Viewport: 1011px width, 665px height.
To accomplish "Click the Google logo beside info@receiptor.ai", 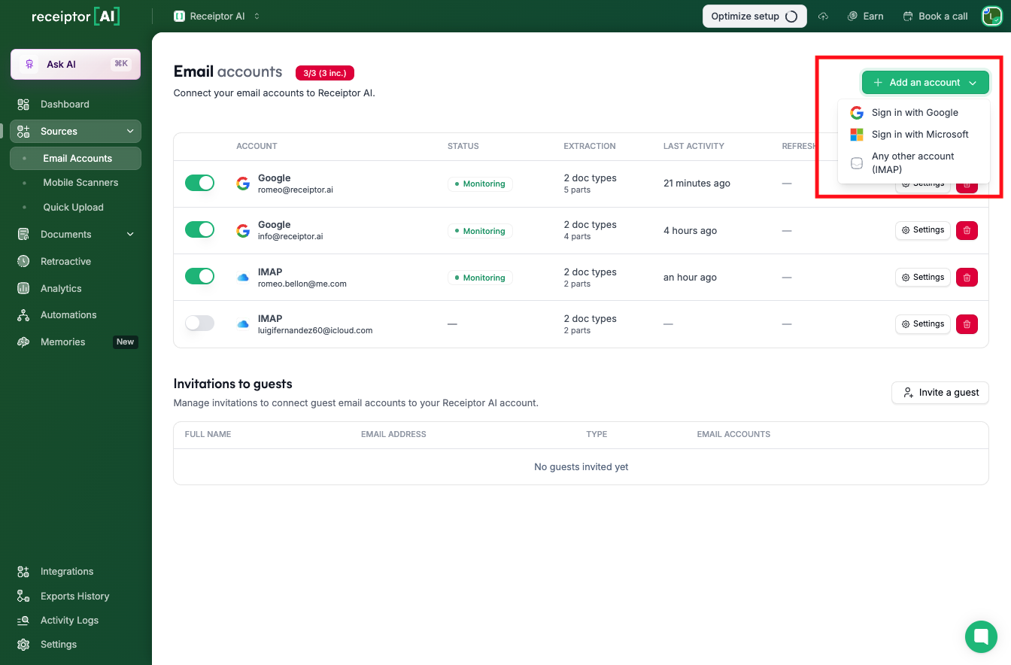I will [243, 231].
